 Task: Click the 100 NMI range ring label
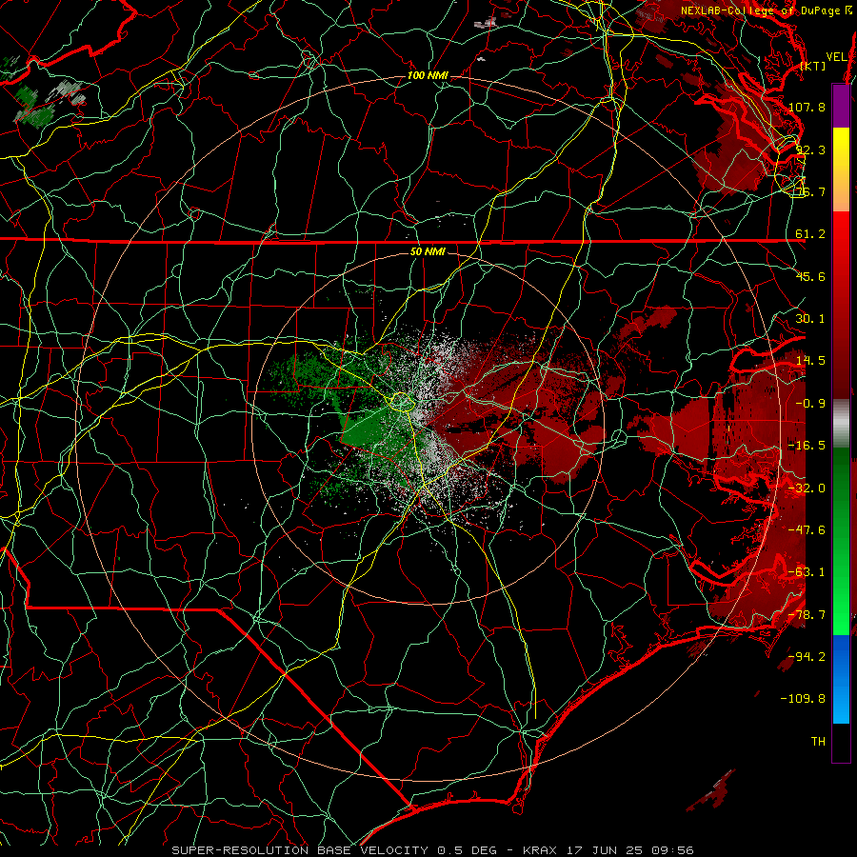click(x=428, y=75)
